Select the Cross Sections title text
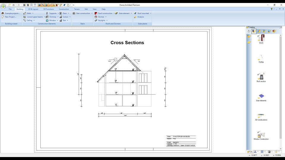Viewport: 285px width, 160px height. click(x=127, y=42)
